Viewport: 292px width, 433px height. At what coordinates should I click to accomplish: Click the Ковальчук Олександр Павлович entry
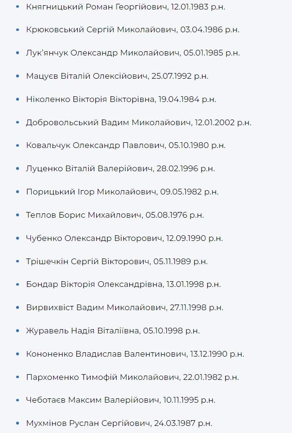tap(126, 145)
